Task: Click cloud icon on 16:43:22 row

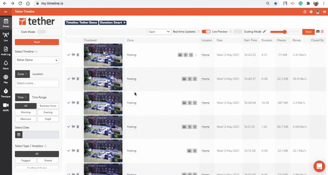Action: (x=180, y=55)
